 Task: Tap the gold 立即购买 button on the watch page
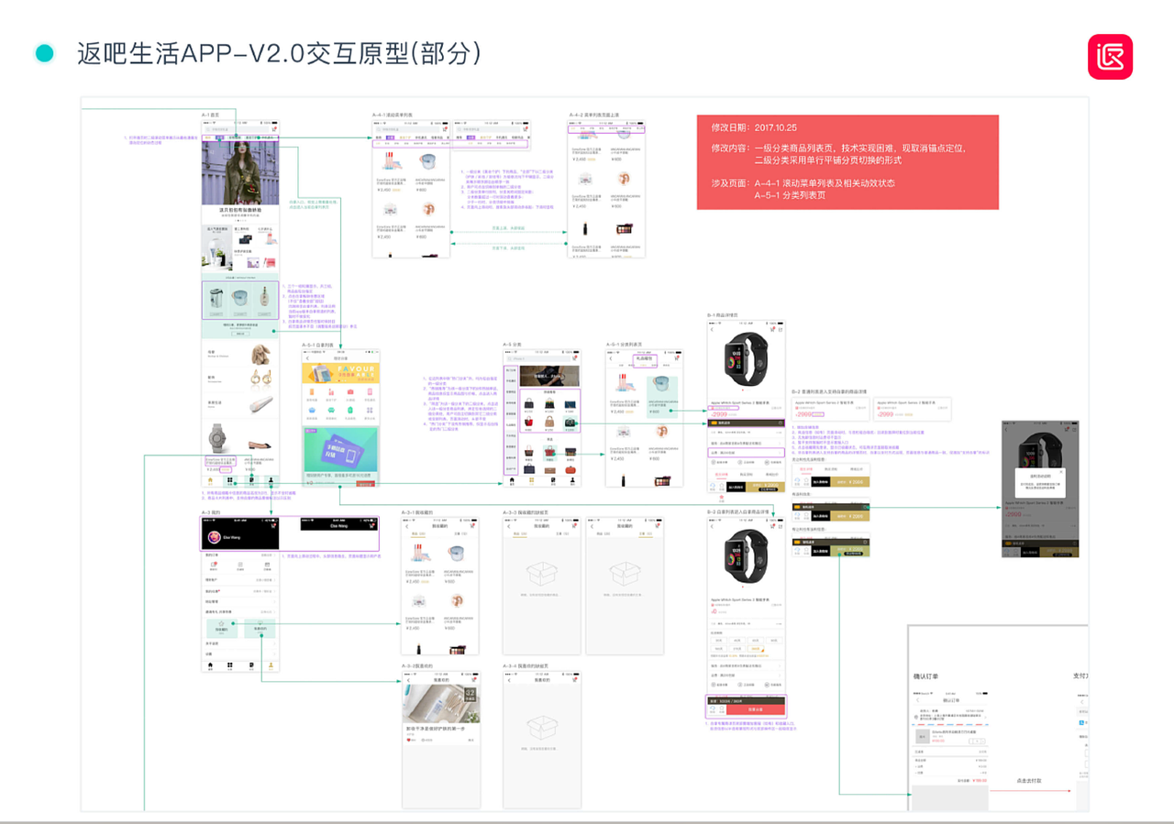coord(766,487)
